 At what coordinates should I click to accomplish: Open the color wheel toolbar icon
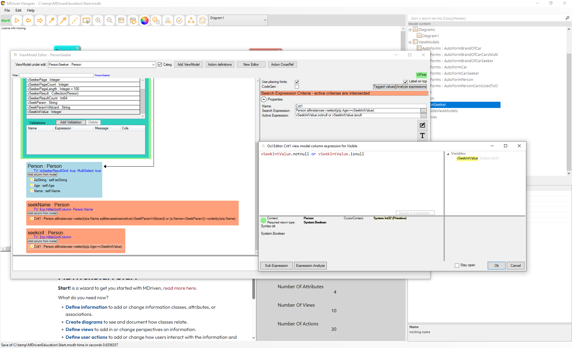(144, 21)
